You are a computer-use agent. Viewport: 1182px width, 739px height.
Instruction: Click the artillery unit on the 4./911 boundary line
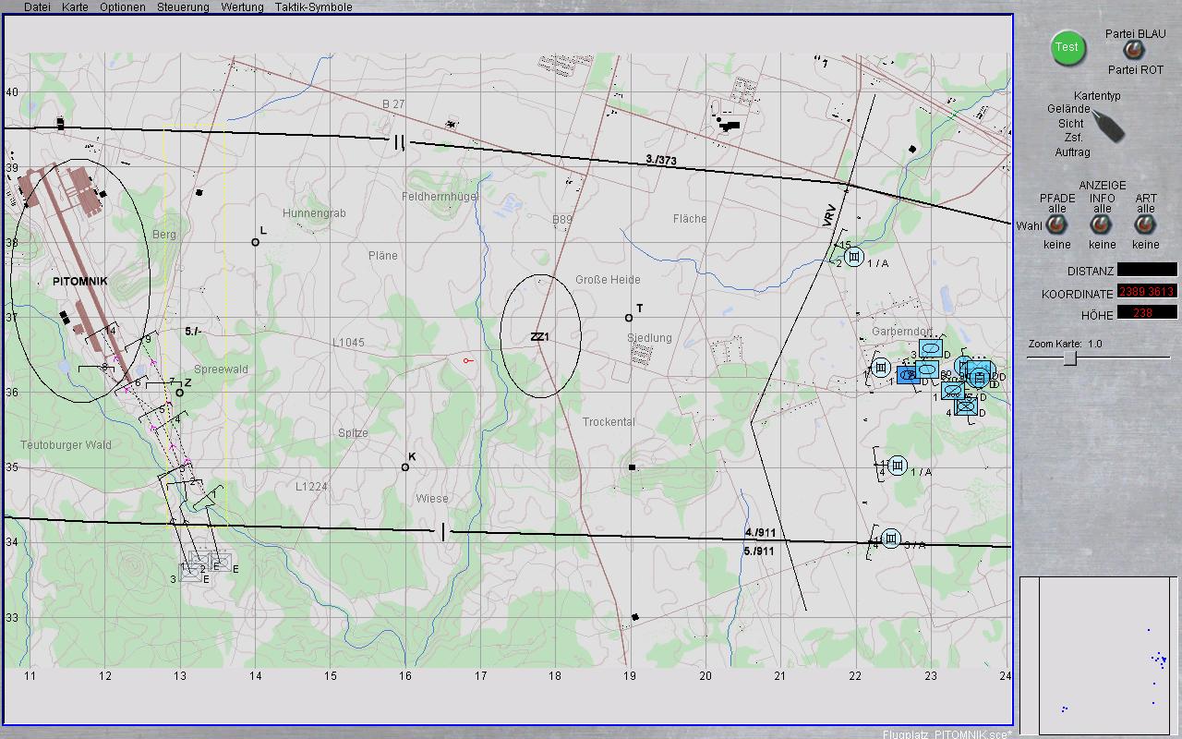click(891, 539)
